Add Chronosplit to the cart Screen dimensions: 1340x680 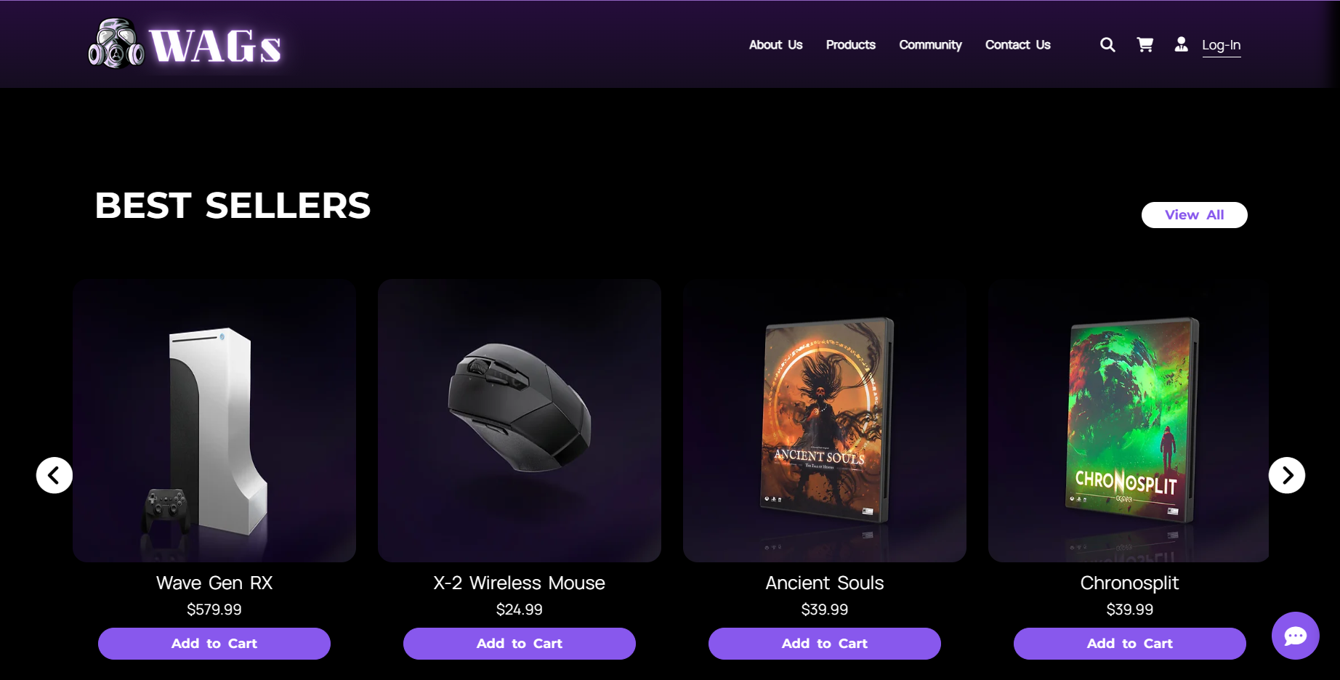(1129, 644)
